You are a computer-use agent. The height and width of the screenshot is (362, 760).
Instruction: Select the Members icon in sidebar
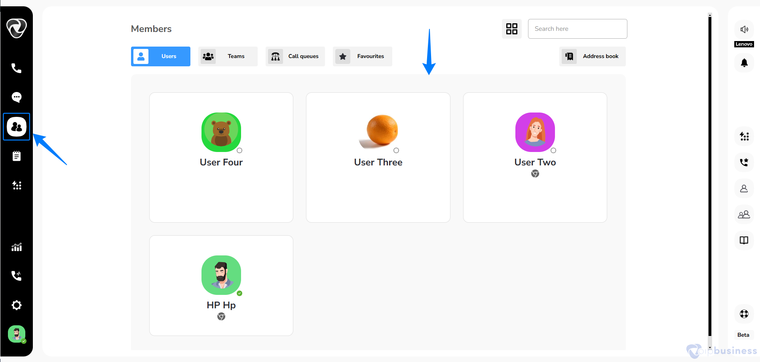(17, 127)
